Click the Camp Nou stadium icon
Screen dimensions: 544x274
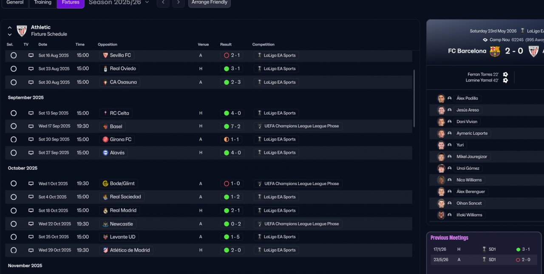(x=485, y=40)
